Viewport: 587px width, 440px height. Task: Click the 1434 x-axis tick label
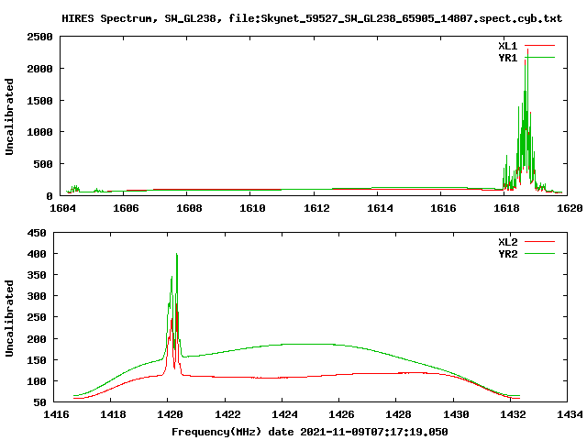(x=570, y=414)
